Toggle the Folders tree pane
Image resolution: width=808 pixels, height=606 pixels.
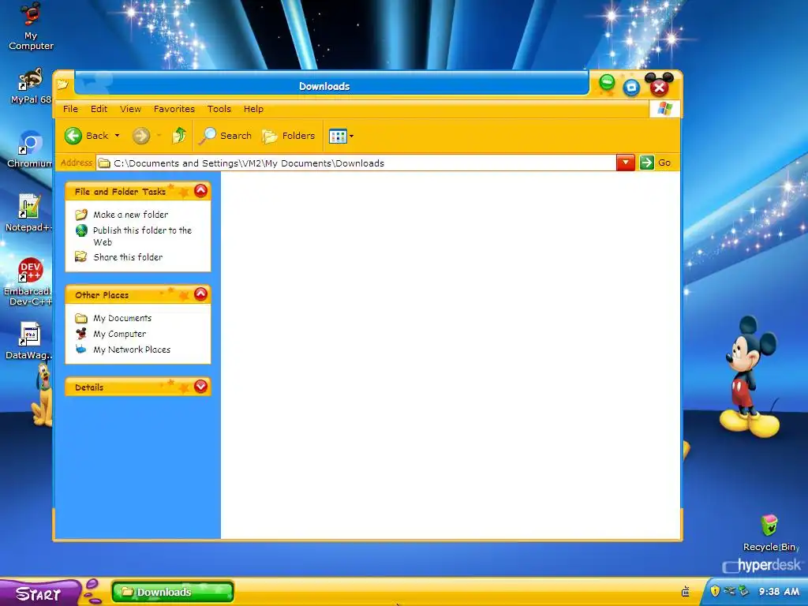click(x=289, y=136)
